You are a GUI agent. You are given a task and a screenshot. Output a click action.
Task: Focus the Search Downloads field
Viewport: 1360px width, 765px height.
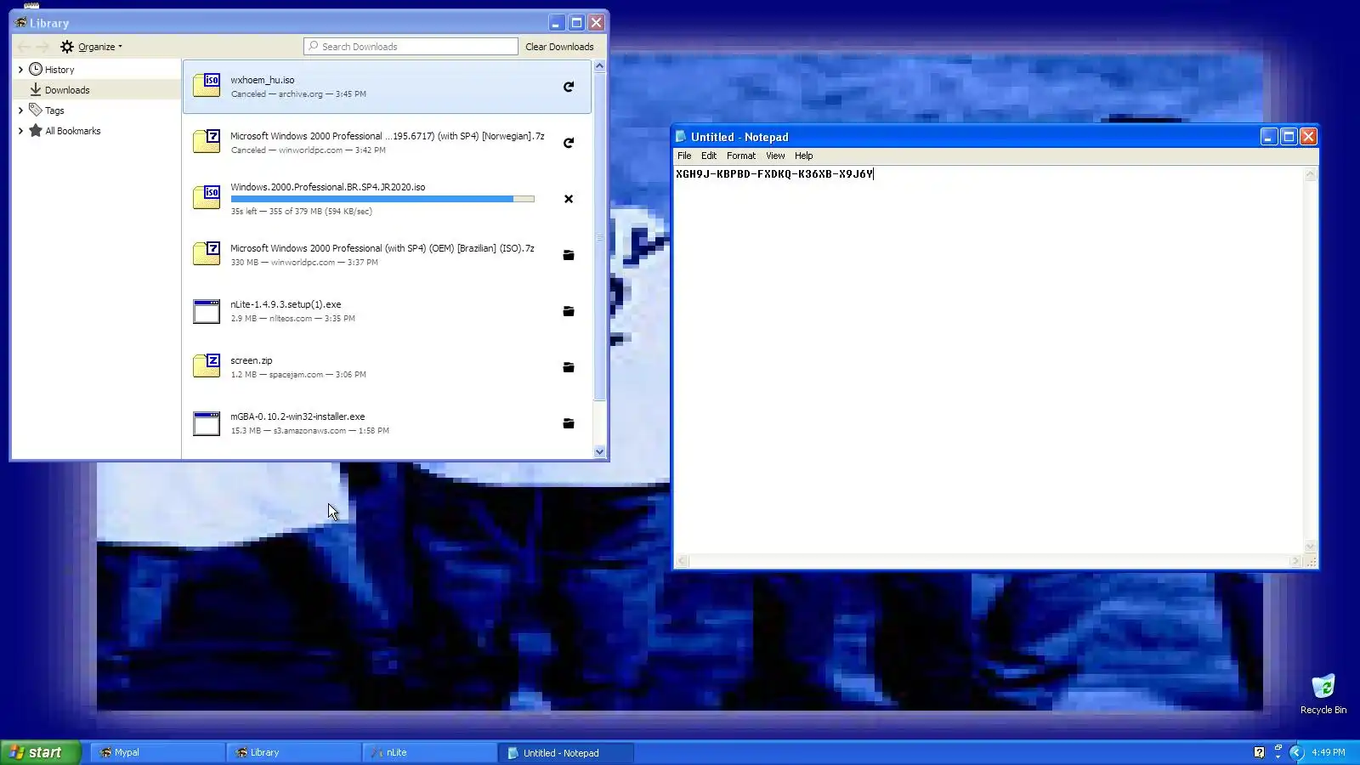411,47
